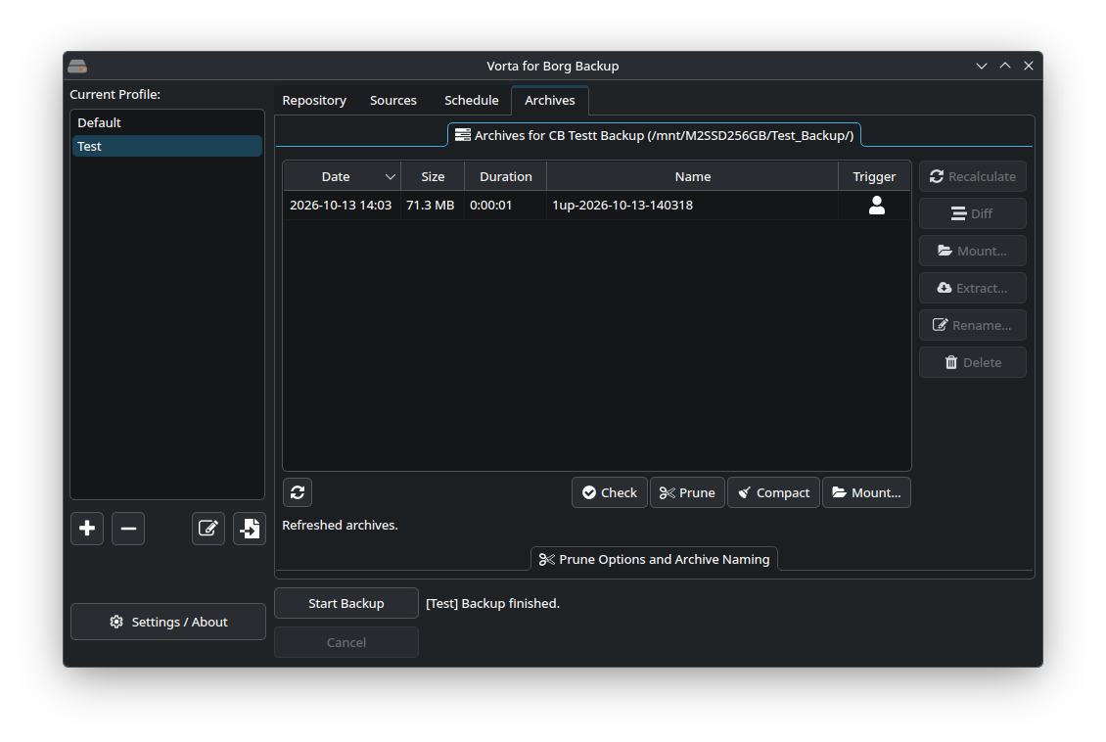Import a profile from file icon

(250, 529)
